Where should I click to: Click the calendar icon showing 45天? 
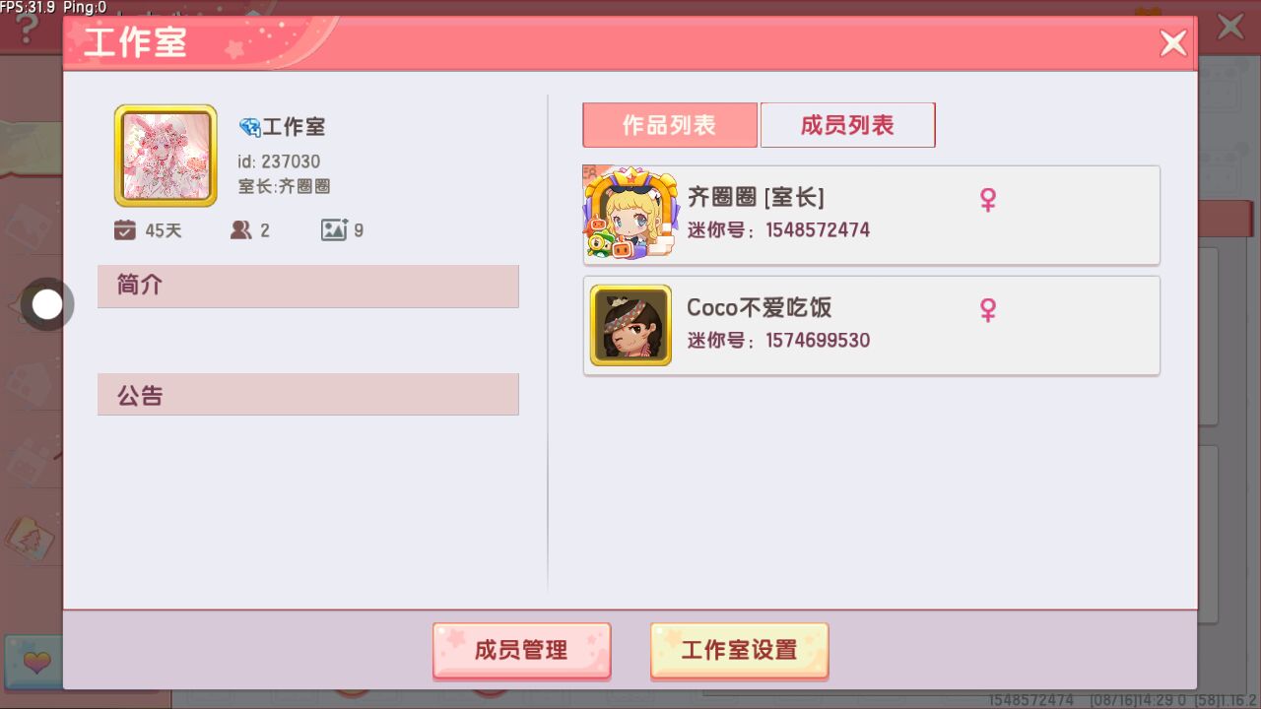(124, 230)
